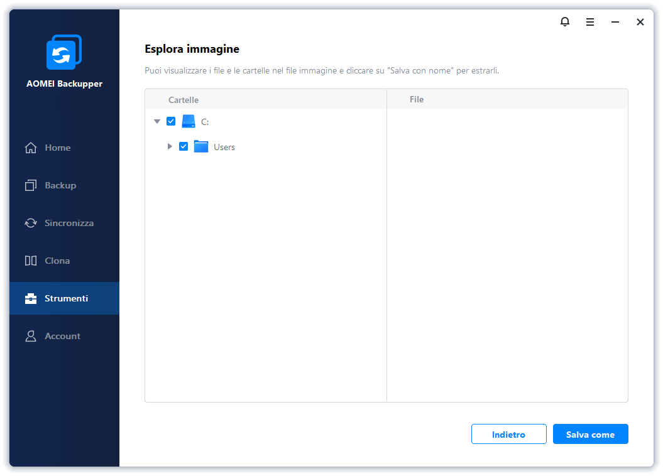
Task: Click the "Esplora immagine" heading
Action: point(192,49)
